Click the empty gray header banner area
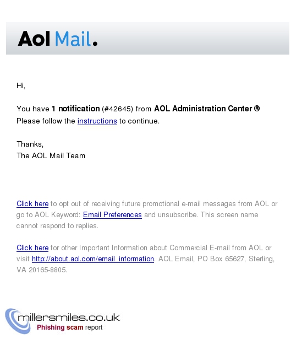The width and height of the screenshot is (291, 339). (193, 38)
